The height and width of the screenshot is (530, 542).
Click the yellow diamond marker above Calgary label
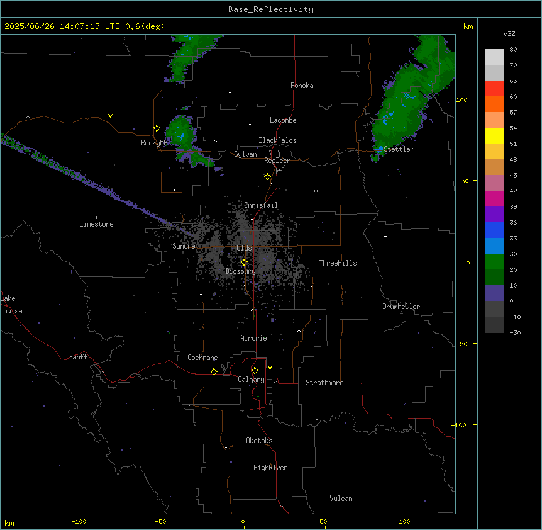tap(255, 371)
